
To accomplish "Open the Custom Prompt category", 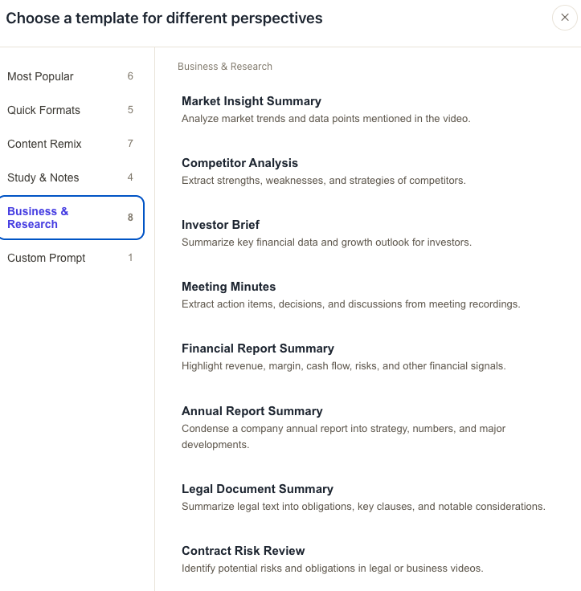I will (71, 258).
